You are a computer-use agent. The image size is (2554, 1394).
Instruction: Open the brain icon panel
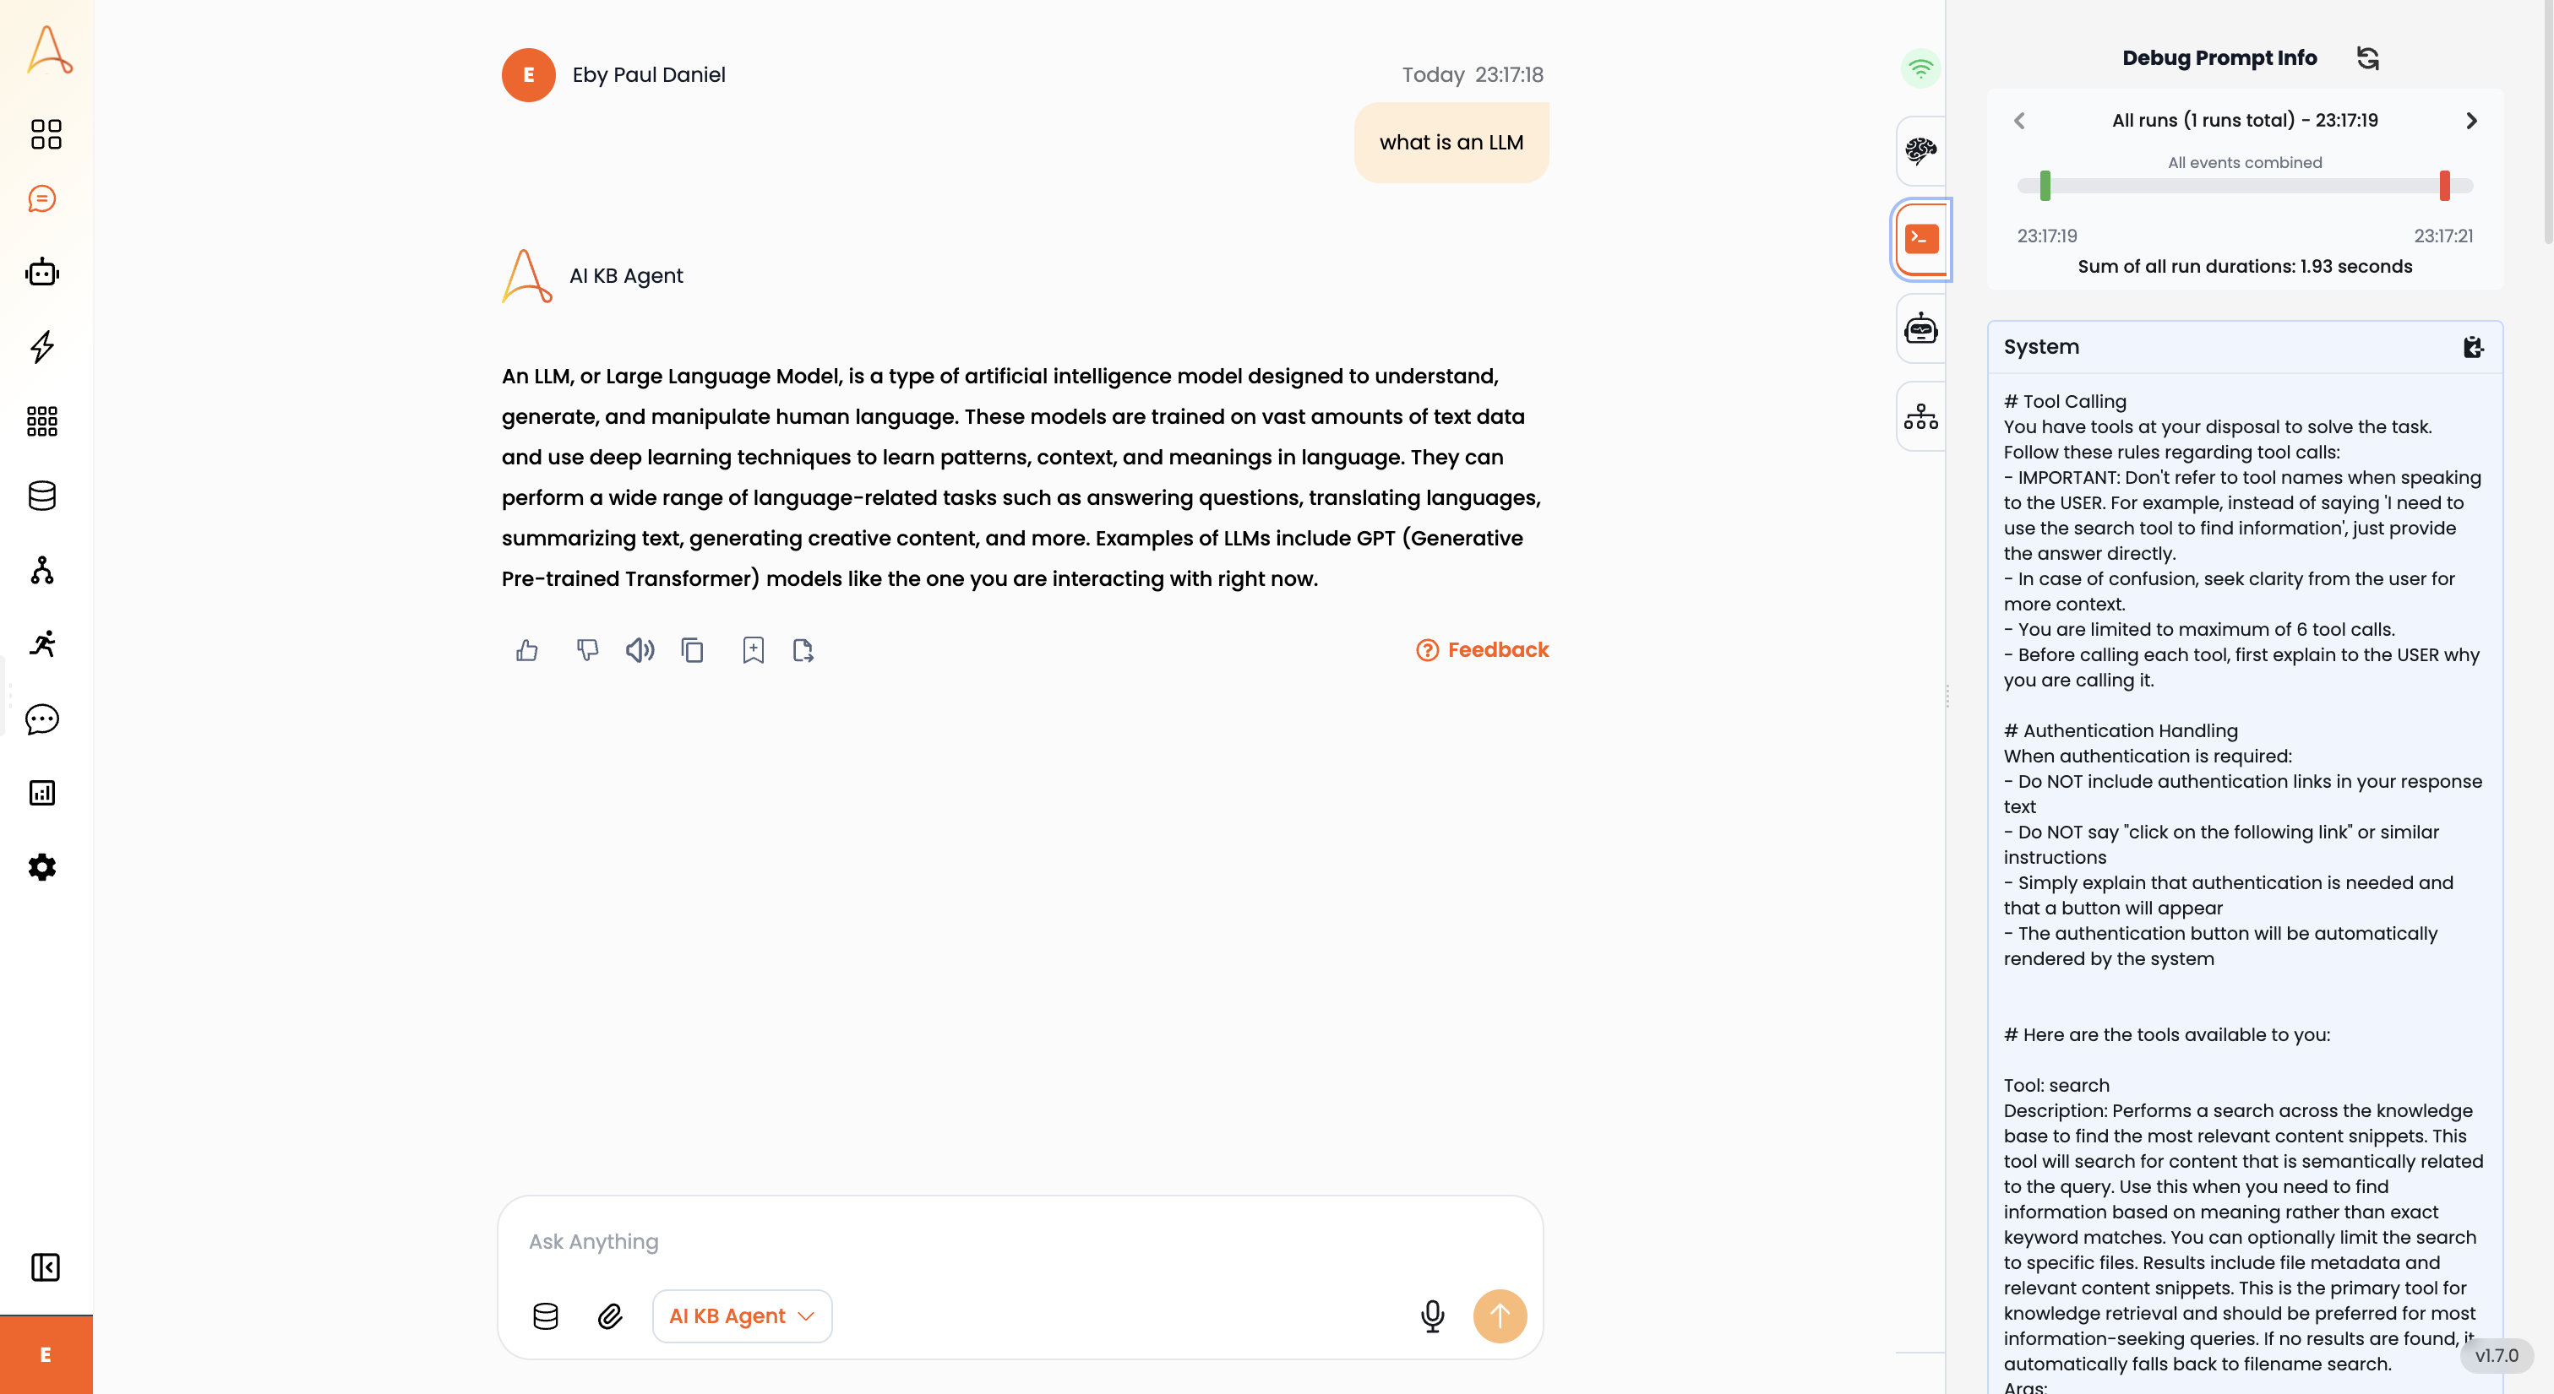(1920, 150)
